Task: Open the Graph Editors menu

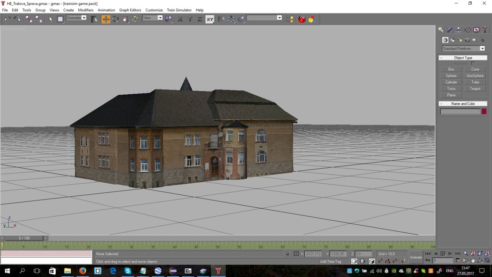Action: click(x=130, y=10)
